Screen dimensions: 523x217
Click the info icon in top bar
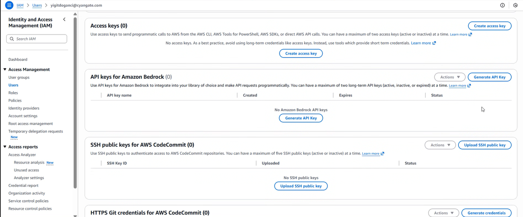(x=503, y=5)
